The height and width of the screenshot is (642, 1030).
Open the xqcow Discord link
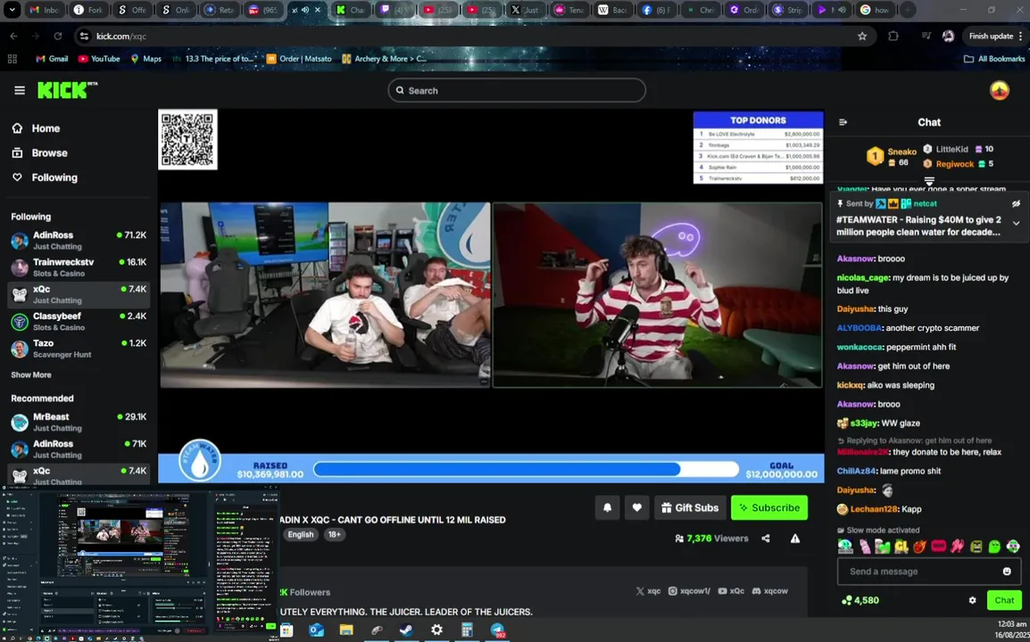[x=770, y=591]
